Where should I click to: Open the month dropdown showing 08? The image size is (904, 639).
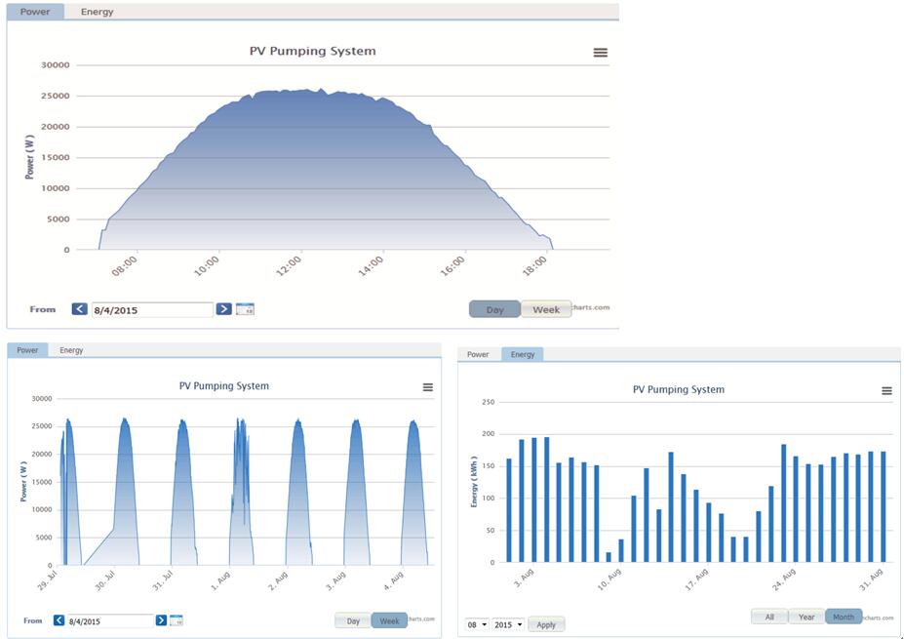click(477, 624)
